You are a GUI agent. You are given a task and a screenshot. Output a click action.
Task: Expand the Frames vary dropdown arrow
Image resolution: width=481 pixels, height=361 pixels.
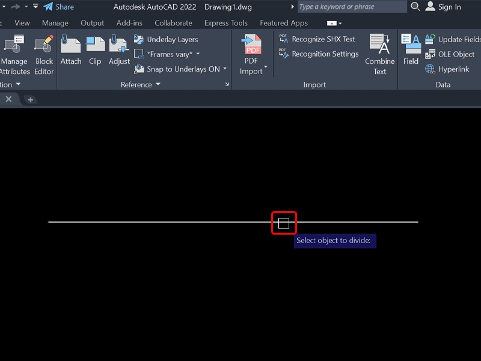pyautogui.click(x=198, y=54)
